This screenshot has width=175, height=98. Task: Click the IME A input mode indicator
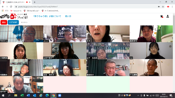[122, 95]
